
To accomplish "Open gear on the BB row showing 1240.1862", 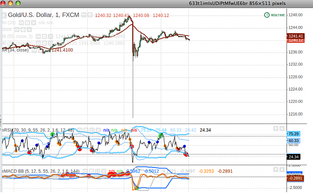I will 44,43.
